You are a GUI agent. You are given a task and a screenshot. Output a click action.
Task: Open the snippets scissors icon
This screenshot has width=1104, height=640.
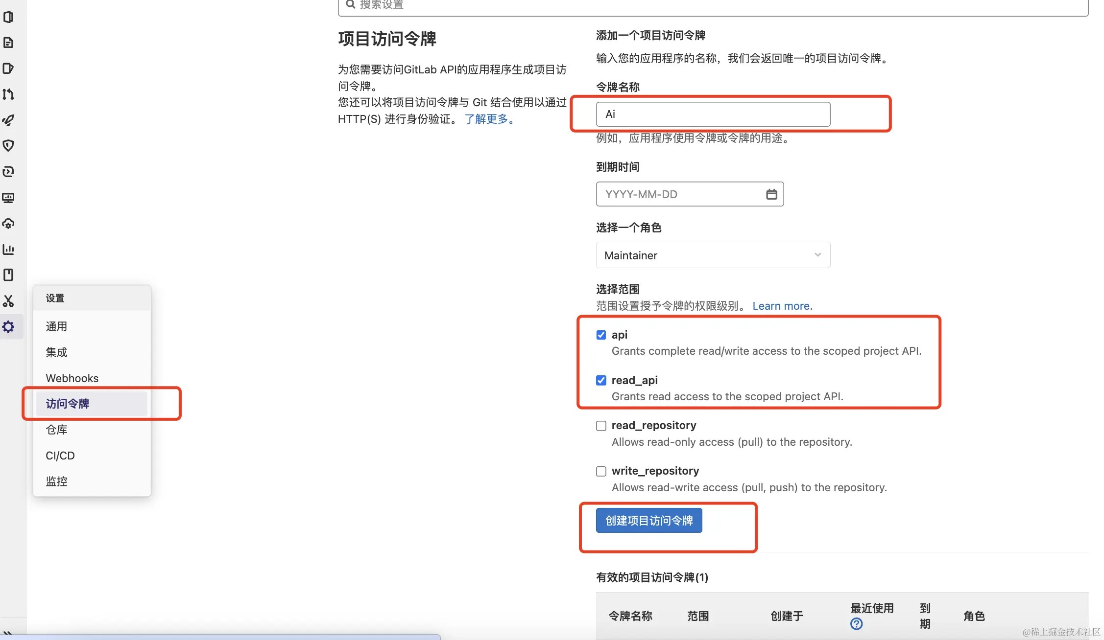point(9,301)
